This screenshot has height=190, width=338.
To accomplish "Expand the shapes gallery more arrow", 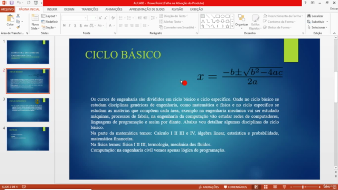I will coord(232,26).
